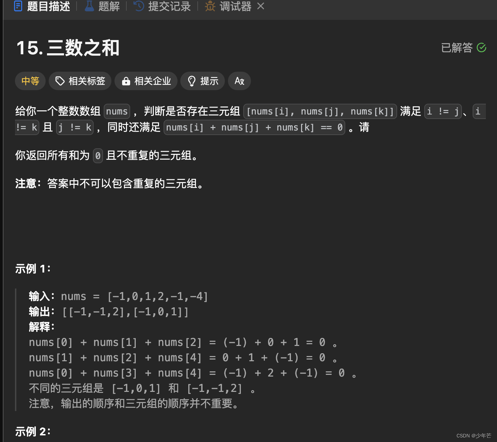This screenshot has width=497, height=442.
Task: Click the history clock icon beside 提交记录
Action: point(139,6)
